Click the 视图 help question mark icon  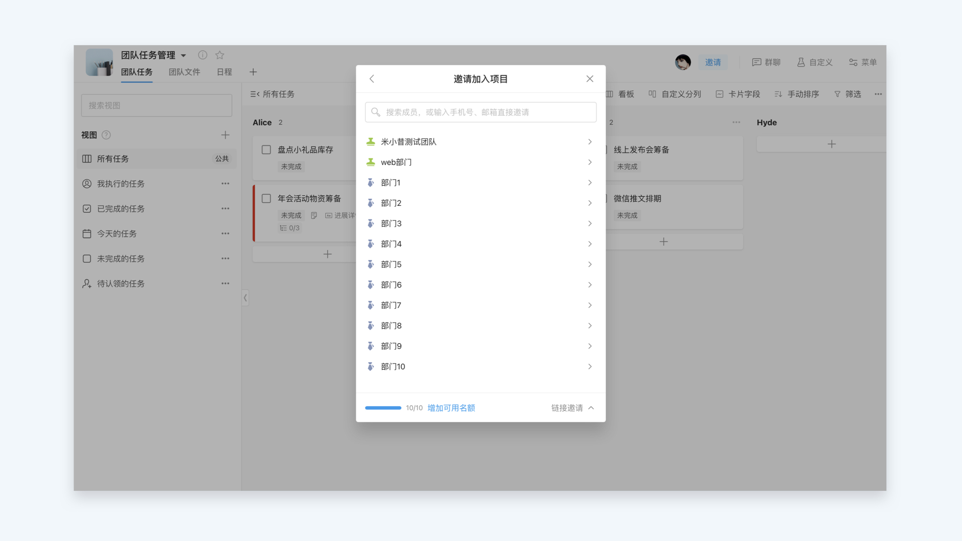coord(106,135)
